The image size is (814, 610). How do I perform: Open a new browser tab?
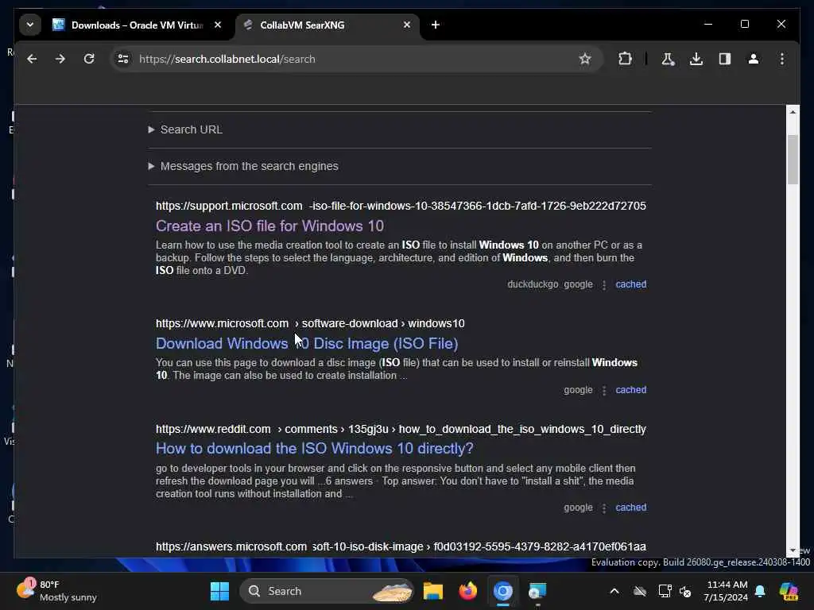(x=436, y=25)
